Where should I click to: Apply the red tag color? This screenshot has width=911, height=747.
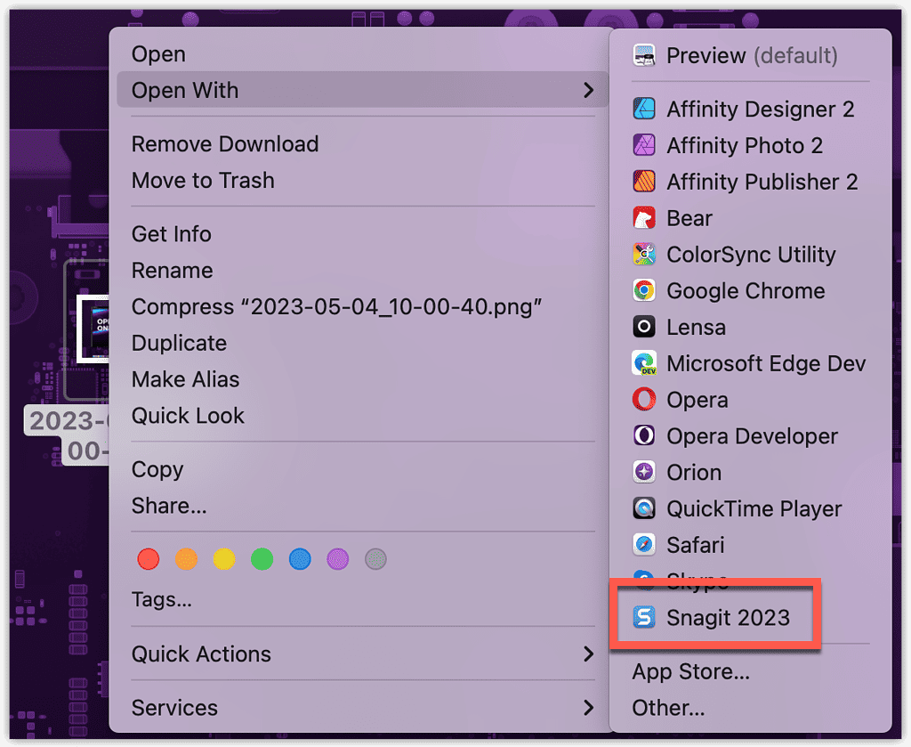pyautogui.click(x=149, y=559)
